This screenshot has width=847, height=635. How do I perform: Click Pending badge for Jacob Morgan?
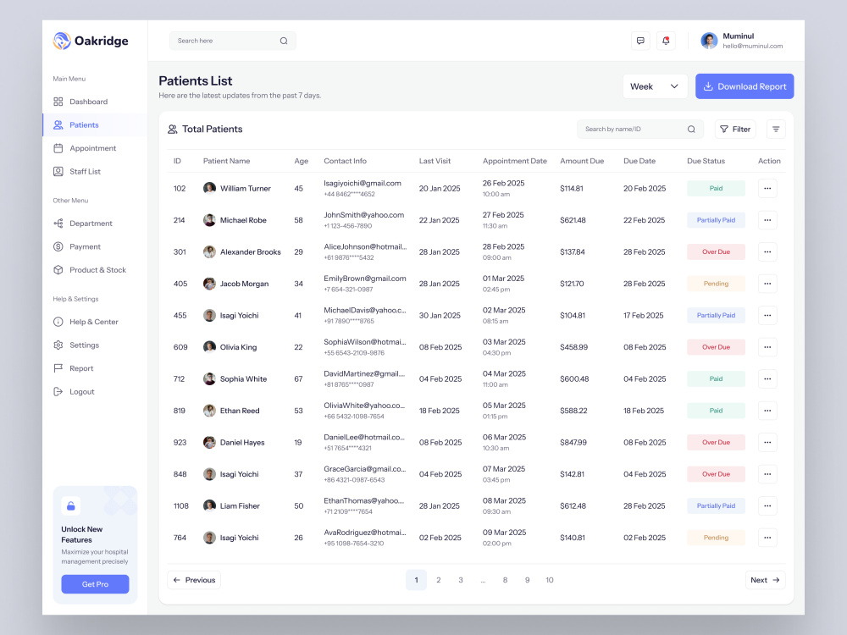(x=716, y=284)
